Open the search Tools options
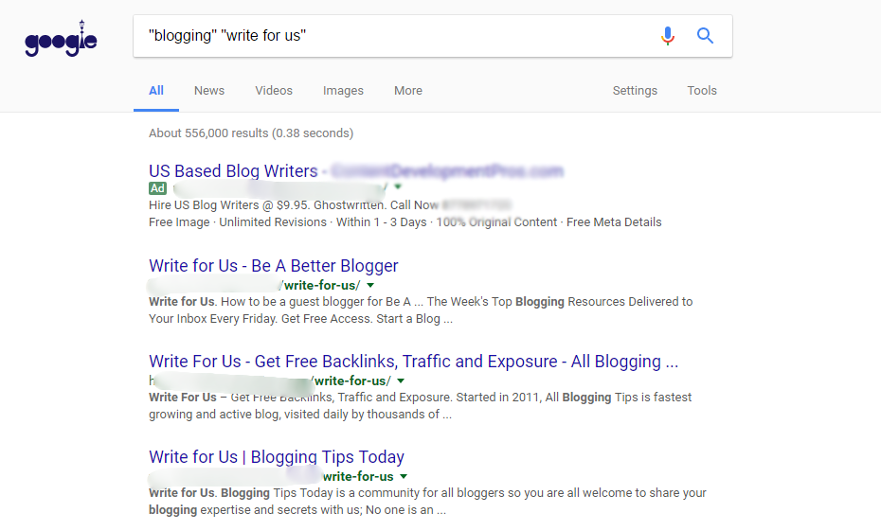The width and height of the screenshot is (881, 531). [x=702, y=90]
